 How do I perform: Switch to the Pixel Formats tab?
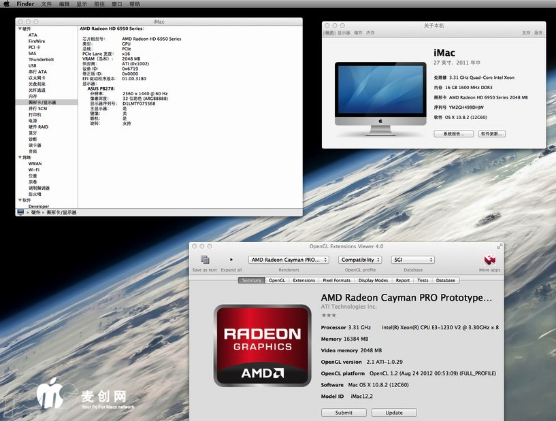(x=336, y=280)
